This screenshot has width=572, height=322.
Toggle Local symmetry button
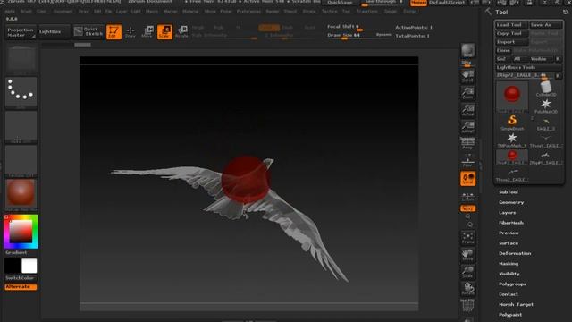coord(467,179)
